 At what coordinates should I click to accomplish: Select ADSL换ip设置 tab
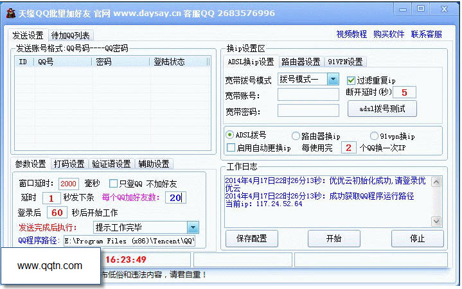click(x=251, y=62)
